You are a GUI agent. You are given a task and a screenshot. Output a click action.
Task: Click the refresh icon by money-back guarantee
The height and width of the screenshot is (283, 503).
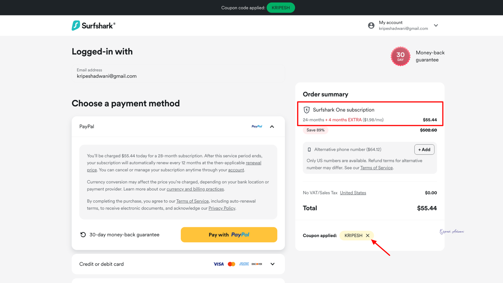[83, 235]
